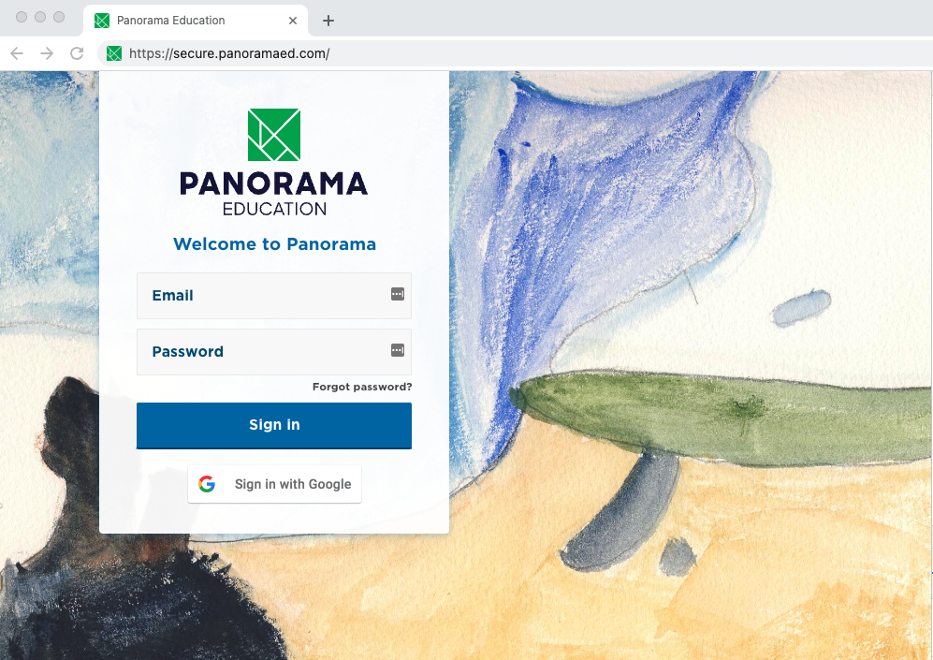Choose Sign in with Google
This screenshot has width=933, height=660.
(274, 484)
